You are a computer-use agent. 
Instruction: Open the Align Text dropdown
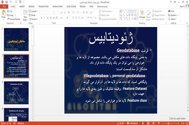[x=104, y=15]
